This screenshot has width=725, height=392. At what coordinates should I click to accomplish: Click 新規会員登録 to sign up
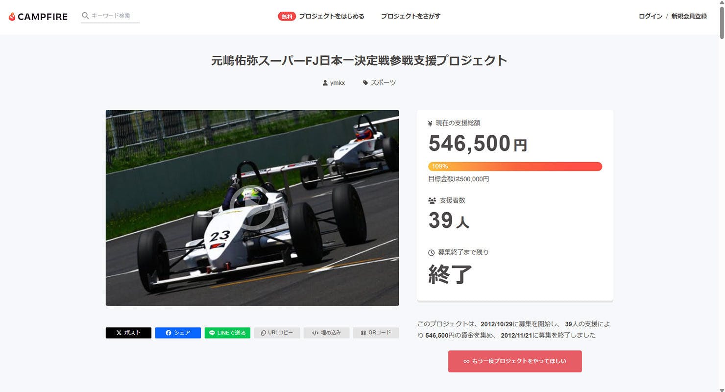point(689,16)
